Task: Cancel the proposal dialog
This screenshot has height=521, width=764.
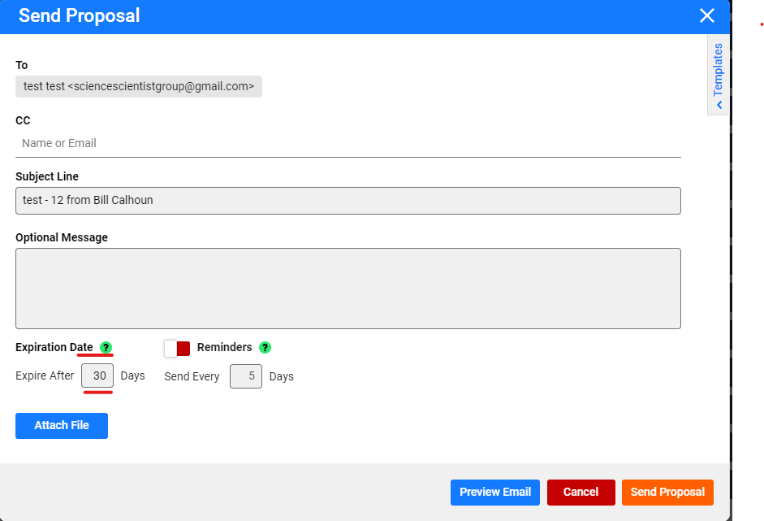Action: 581,493
